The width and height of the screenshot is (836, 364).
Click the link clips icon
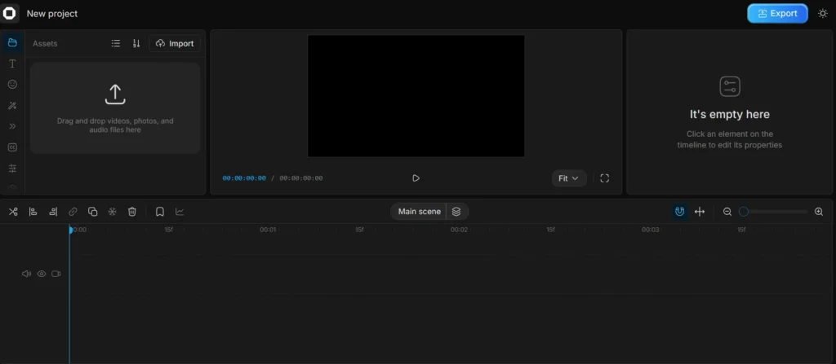(x=73, y=212)
